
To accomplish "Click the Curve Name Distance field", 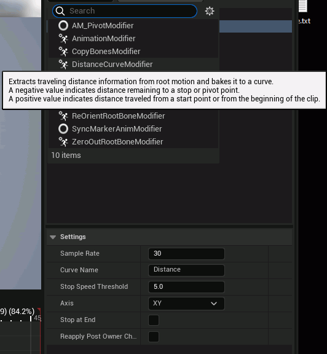I will tap(186, 270).
